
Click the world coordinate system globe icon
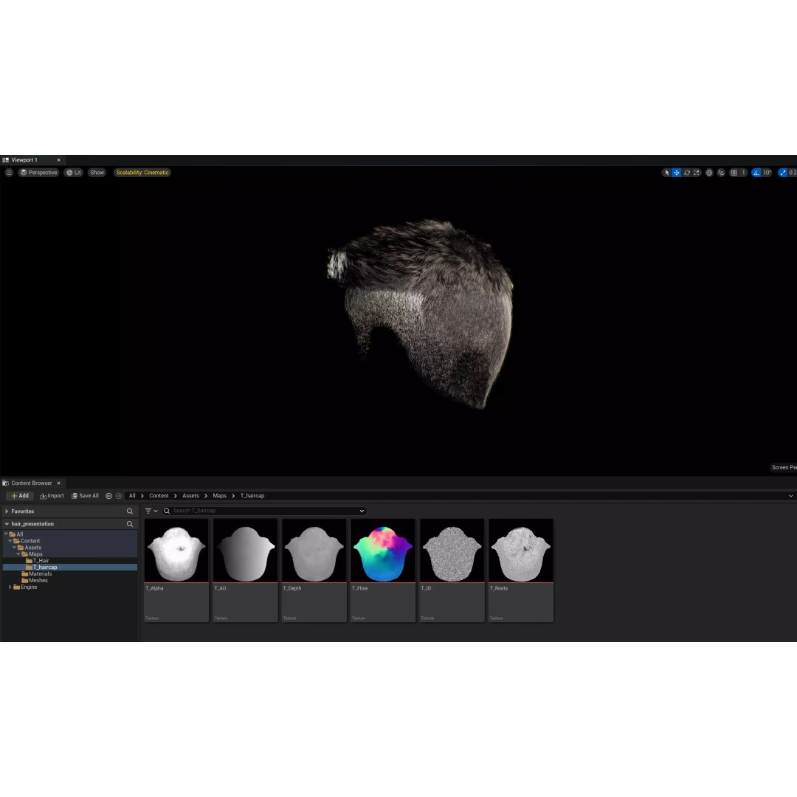(x=709, y=173)
